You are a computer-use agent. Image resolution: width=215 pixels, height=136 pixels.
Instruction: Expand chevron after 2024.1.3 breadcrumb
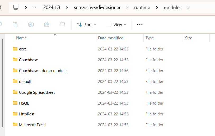coord(67,7)
